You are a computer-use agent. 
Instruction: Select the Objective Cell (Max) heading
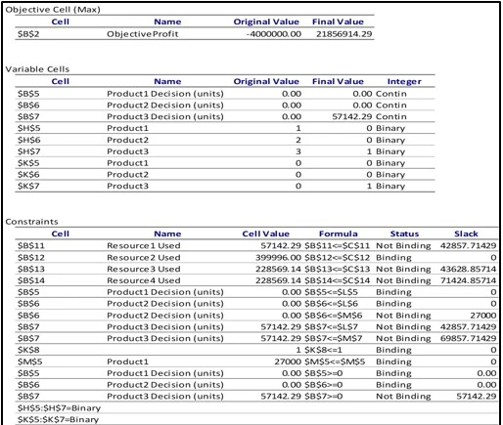tap(53, 10)
